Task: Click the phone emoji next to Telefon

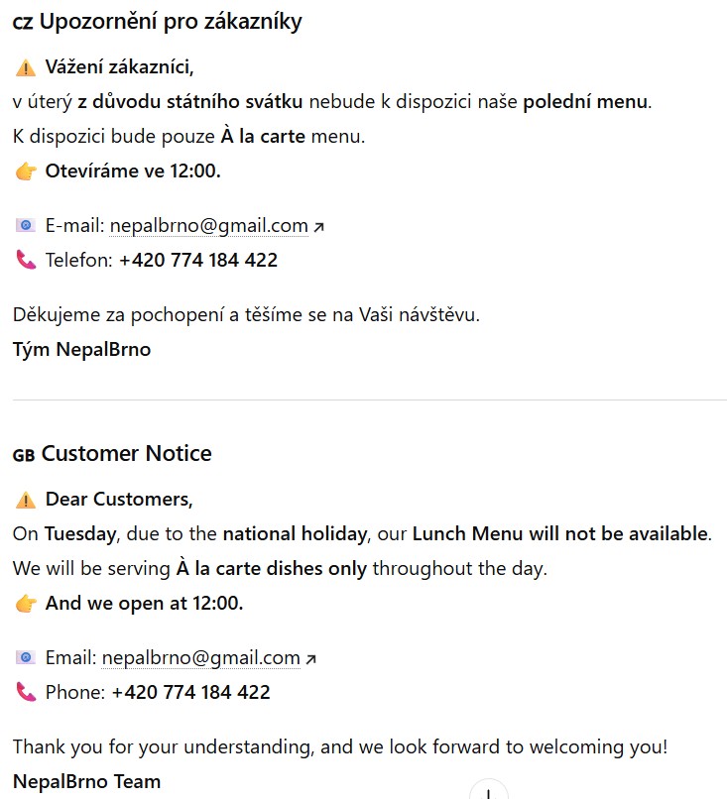Action: [26, 261]
